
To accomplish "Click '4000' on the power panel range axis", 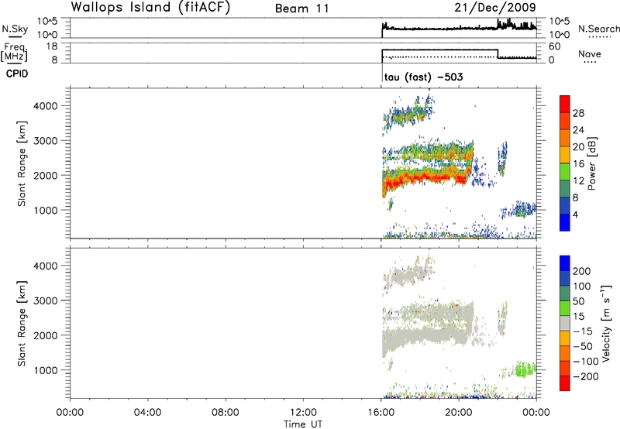I will (46, 106).
